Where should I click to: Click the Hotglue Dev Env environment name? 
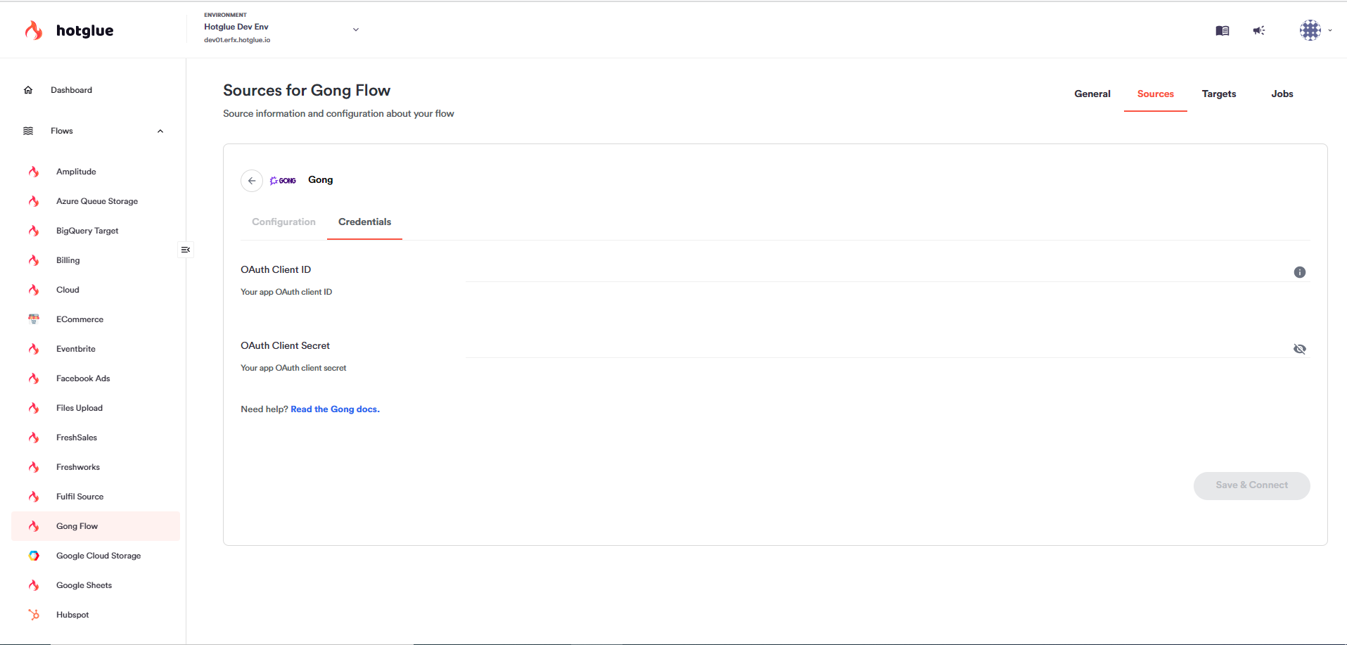pyautogui.click(x=236, y=27)
